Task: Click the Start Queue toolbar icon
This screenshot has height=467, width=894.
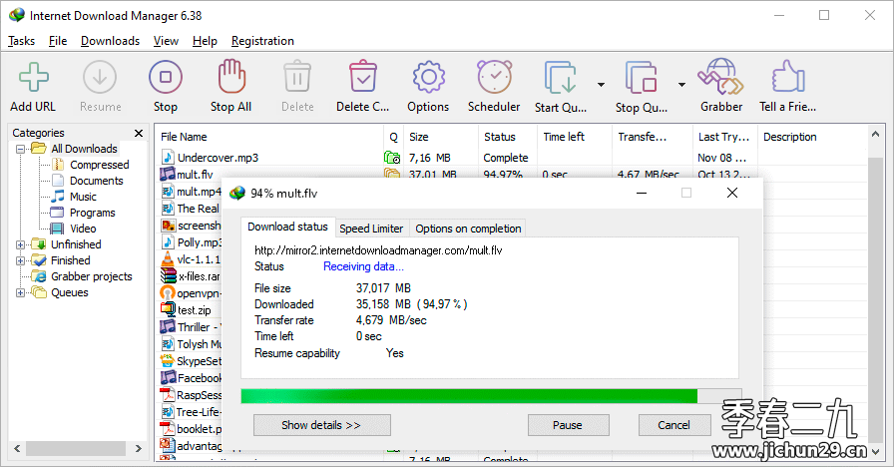Action: pyautogui.click(x=561, y=77)
